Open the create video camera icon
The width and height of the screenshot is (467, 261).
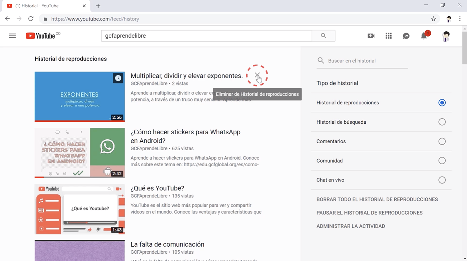pyautogui.click(x=371, y=36)
